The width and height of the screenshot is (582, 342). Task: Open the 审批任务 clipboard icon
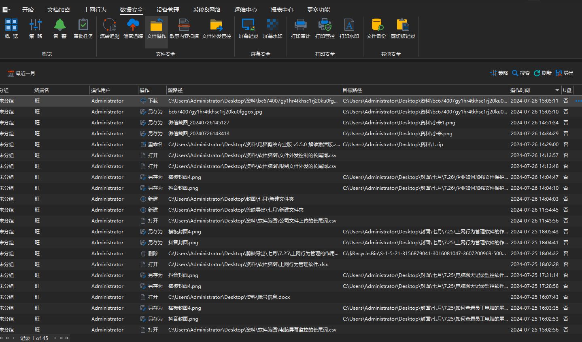coord(83,29)
